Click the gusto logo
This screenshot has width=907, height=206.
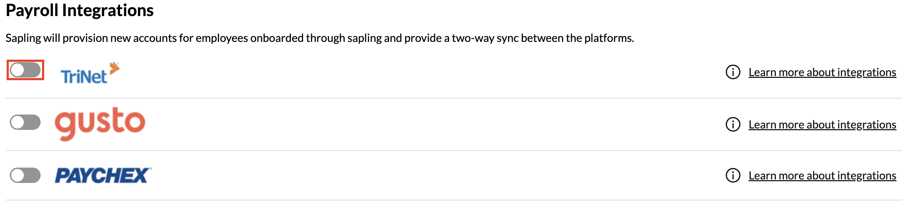(x=100, y=123)
